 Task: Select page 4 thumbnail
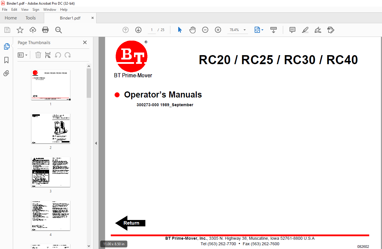pyautogui.click(x=51, y=216)
